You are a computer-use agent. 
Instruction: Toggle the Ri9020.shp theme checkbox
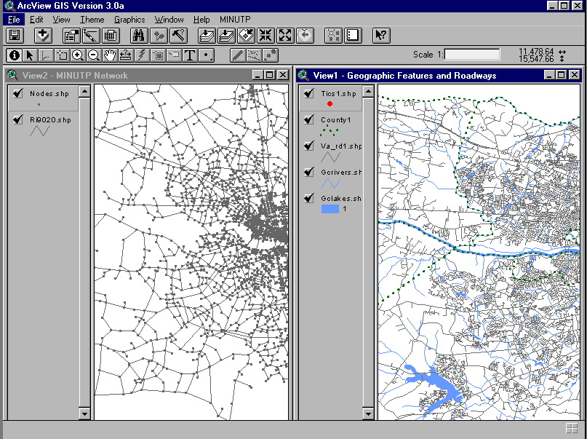coord(17,119)
